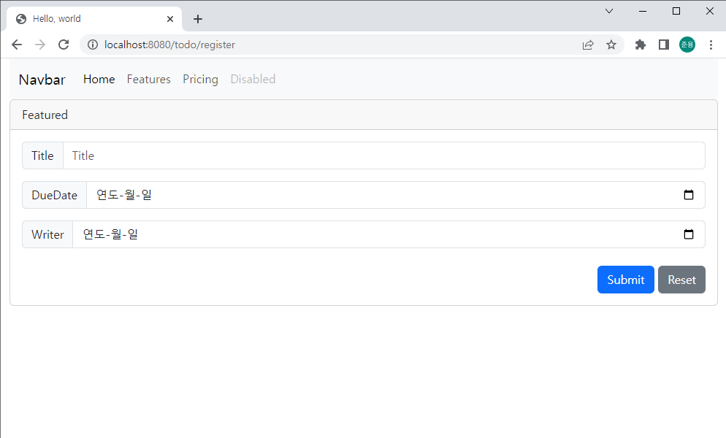
Task: Open Features nav link
Action: 148,79
